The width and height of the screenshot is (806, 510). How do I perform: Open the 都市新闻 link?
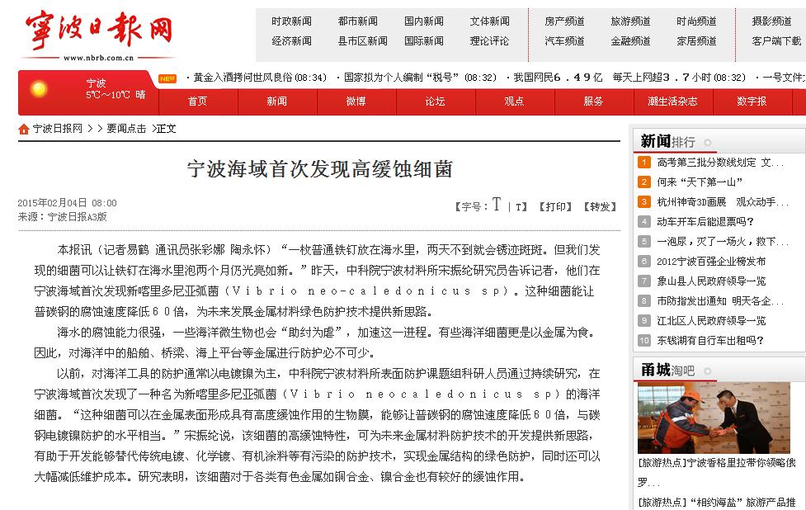tap(358, 21)
